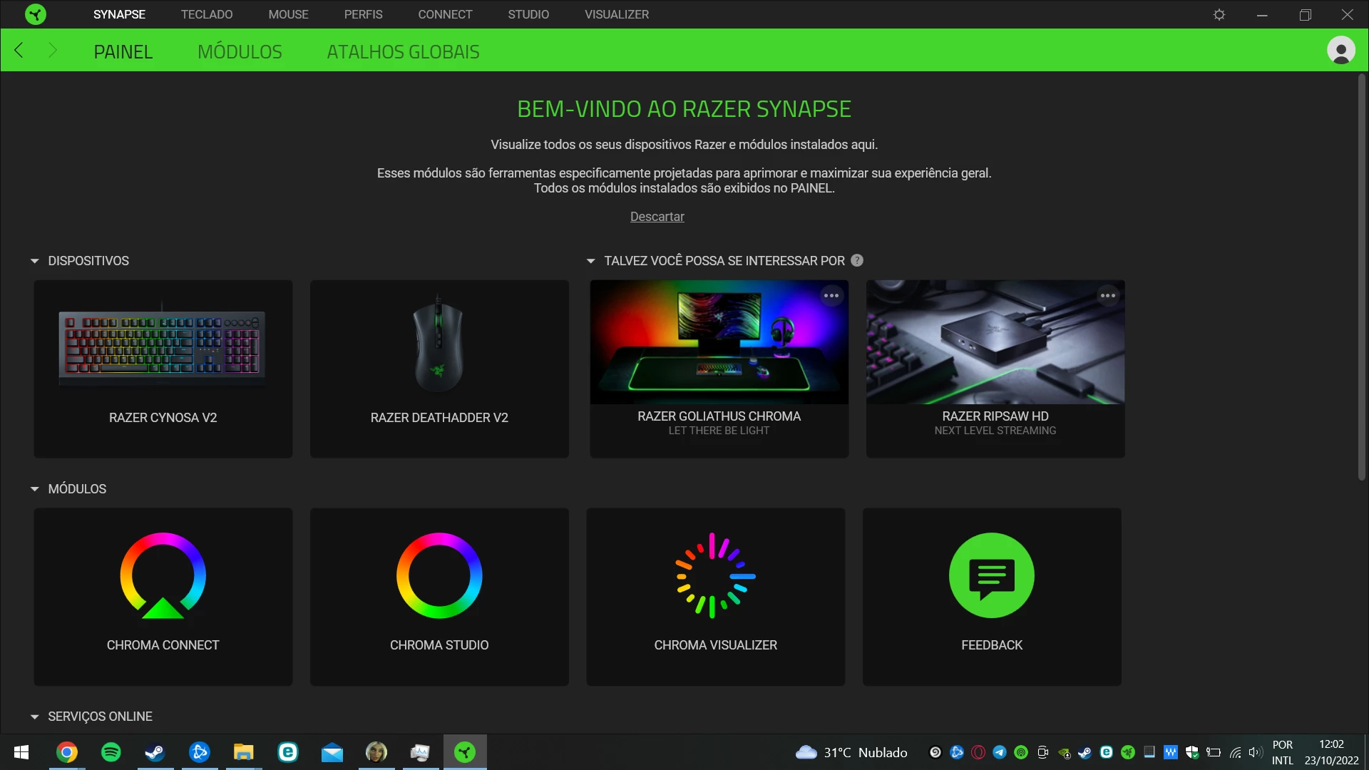Open the Chroma Studio ring icon
The width and height of the screenshot is (1369, 770).
click(439, 575)
